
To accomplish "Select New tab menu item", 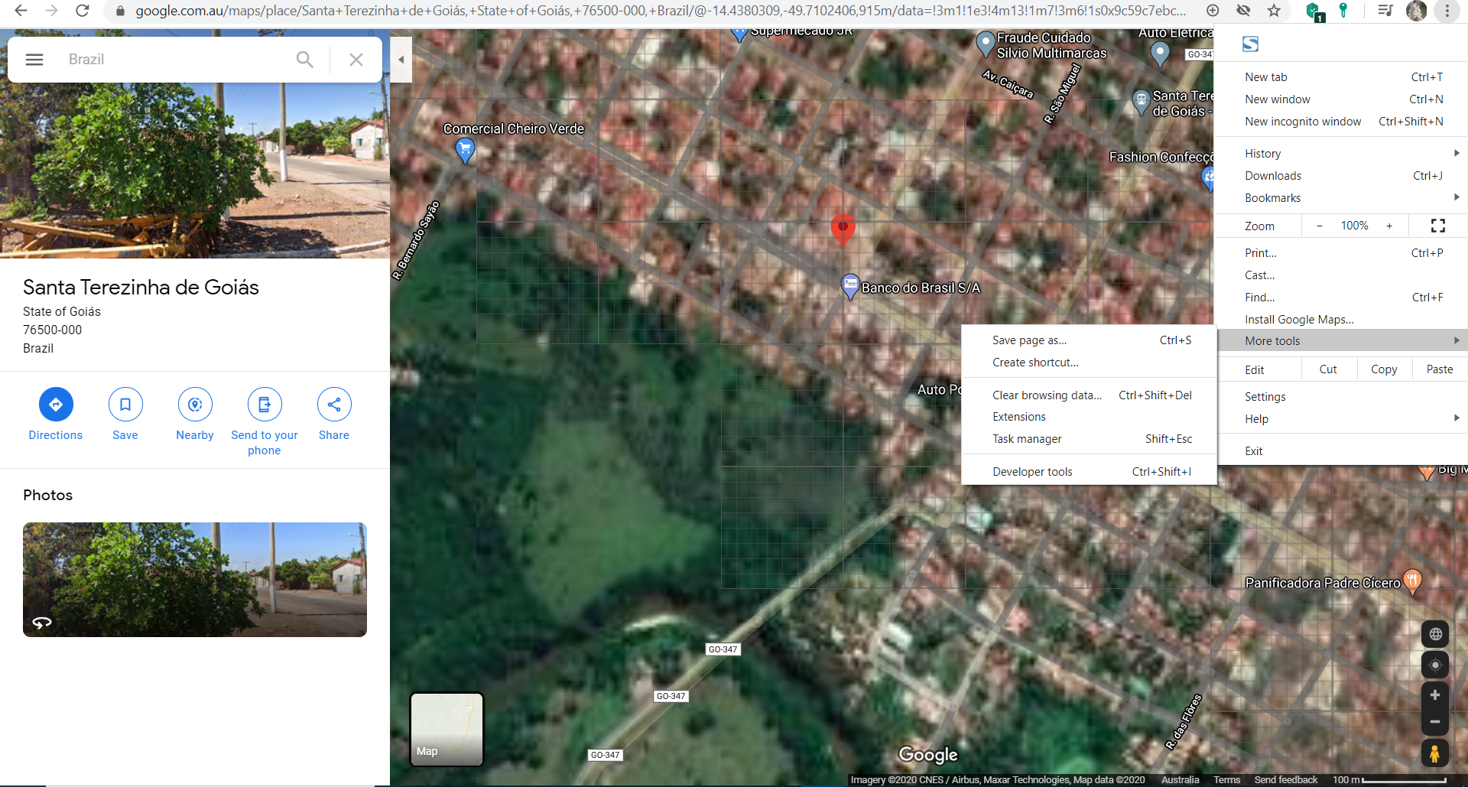I will (x=1340, y=77).
